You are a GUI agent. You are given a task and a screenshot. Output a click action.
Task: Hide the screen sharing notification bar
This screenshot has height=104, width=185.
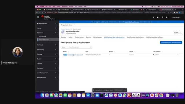pos(125,90)
